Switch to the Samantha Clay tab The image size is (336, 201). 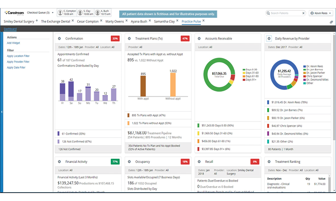[166, 22]
